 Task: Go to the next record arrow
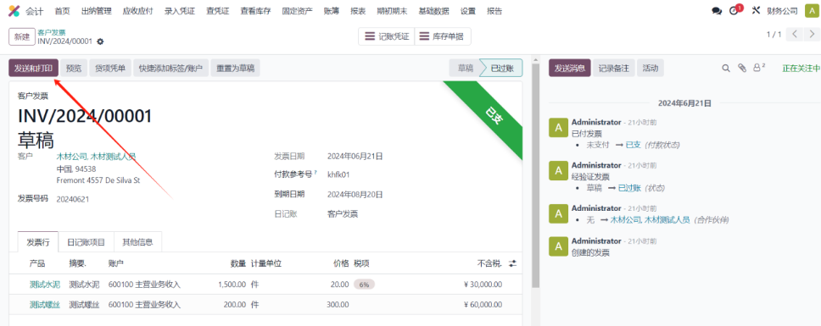812,35
